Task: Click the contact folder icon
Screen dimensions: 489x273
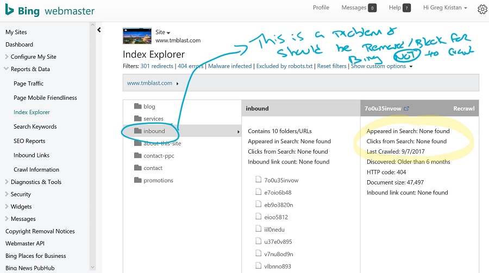Action: point(138,168)
